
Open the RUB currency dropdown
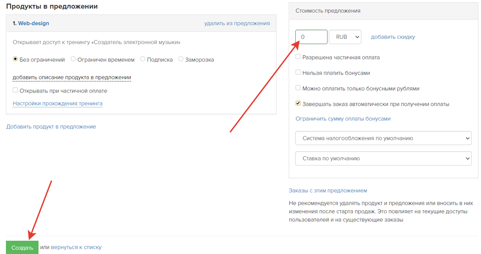(x=345, y=37)
